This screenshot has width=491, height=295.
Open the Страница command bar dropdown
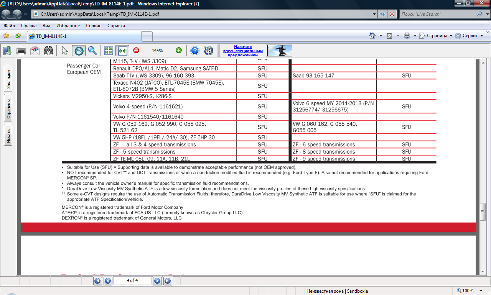pos(436,36)
